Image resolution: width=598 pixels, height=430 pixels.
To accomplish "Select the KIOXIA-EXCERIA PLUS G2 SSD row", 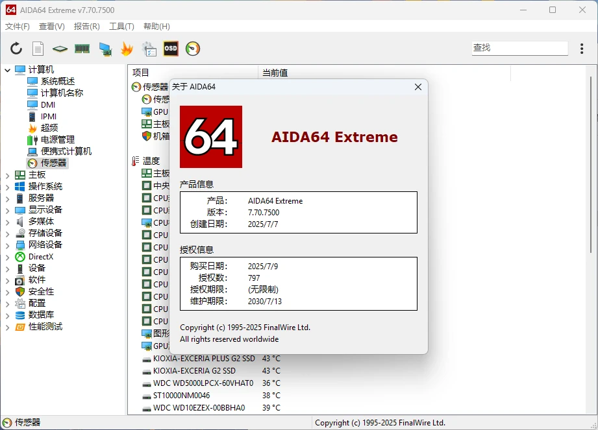I will 204,359.
